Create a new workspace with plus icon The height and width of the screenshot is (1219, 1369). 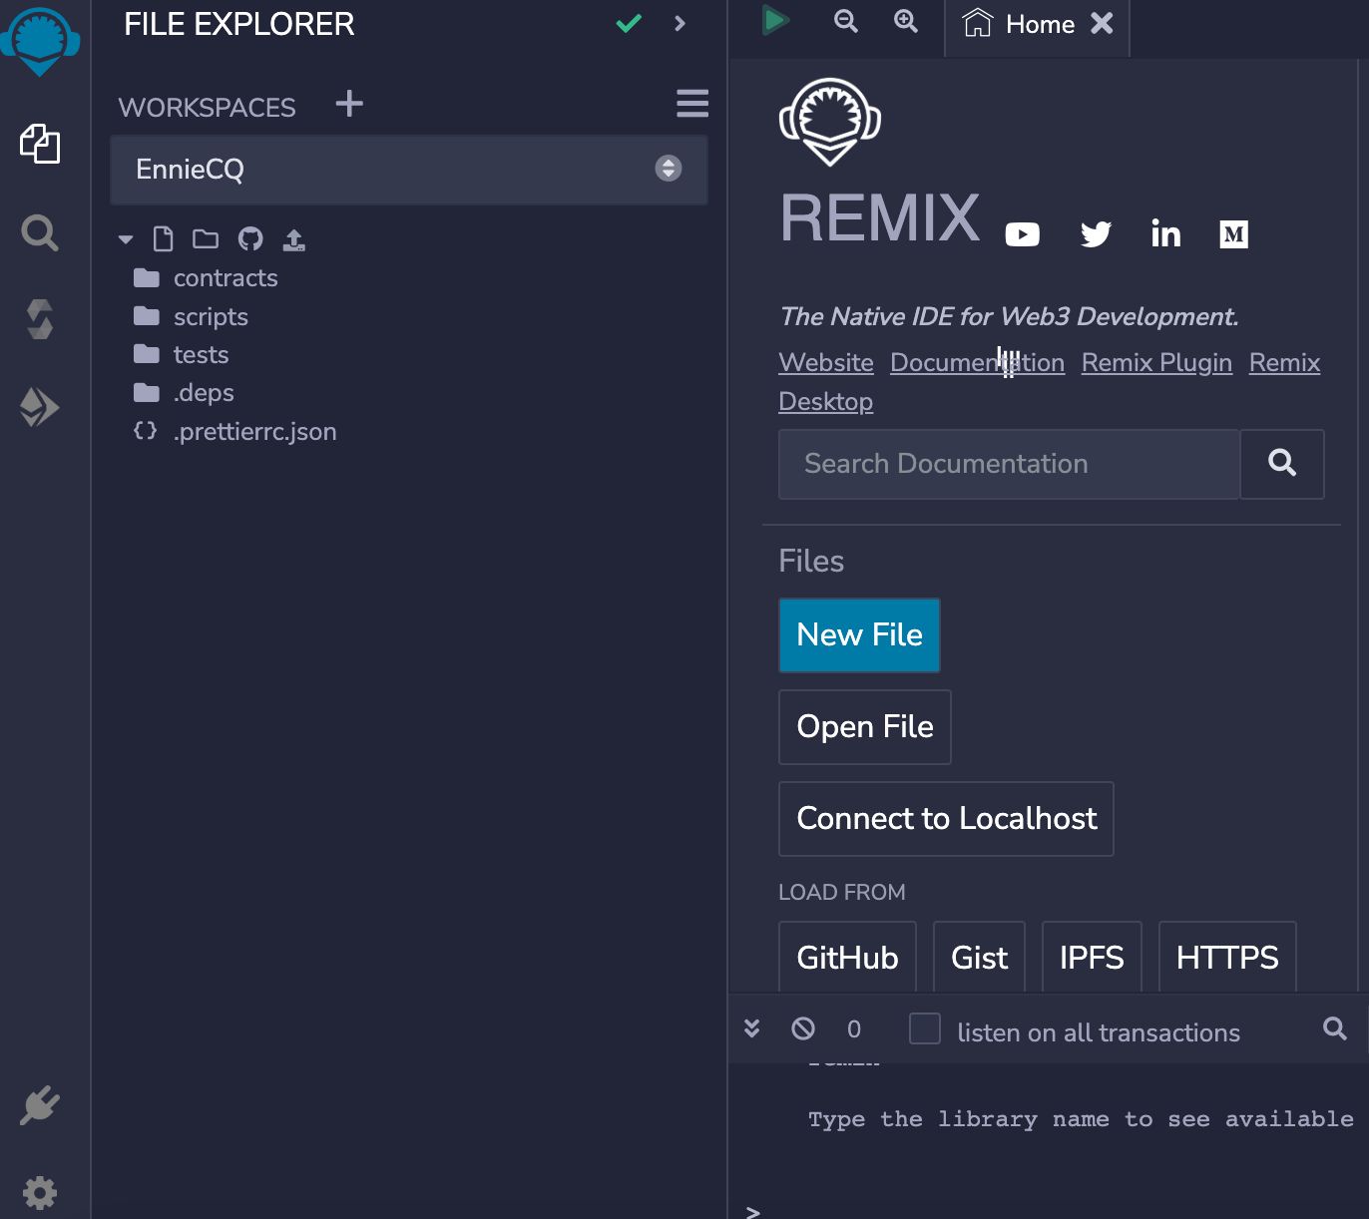pos(349,104)
